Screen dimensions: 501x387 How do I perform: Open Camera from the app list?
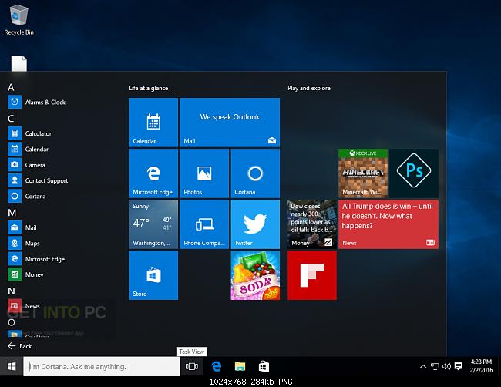pyautogui.click(x=26, y=165)
